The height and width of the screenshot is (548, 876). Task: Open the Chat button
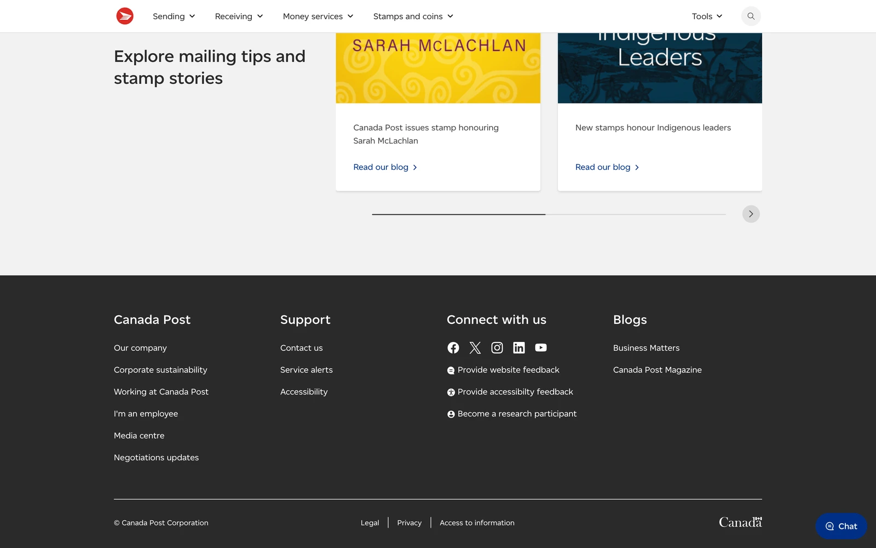[841, 526]
